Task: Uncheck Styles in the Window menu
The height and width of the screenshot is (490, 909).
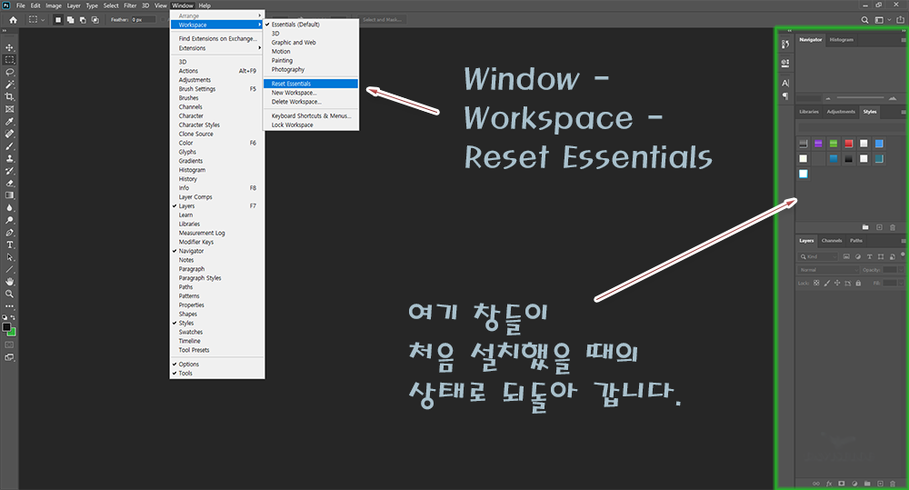Action: [x=217, y=323]
